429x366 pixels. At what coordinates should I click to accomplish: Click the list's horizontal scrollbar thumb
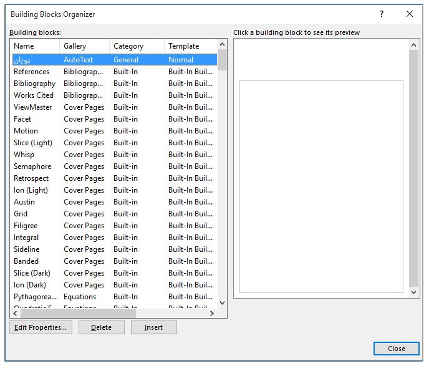click(x=78, y=313)
